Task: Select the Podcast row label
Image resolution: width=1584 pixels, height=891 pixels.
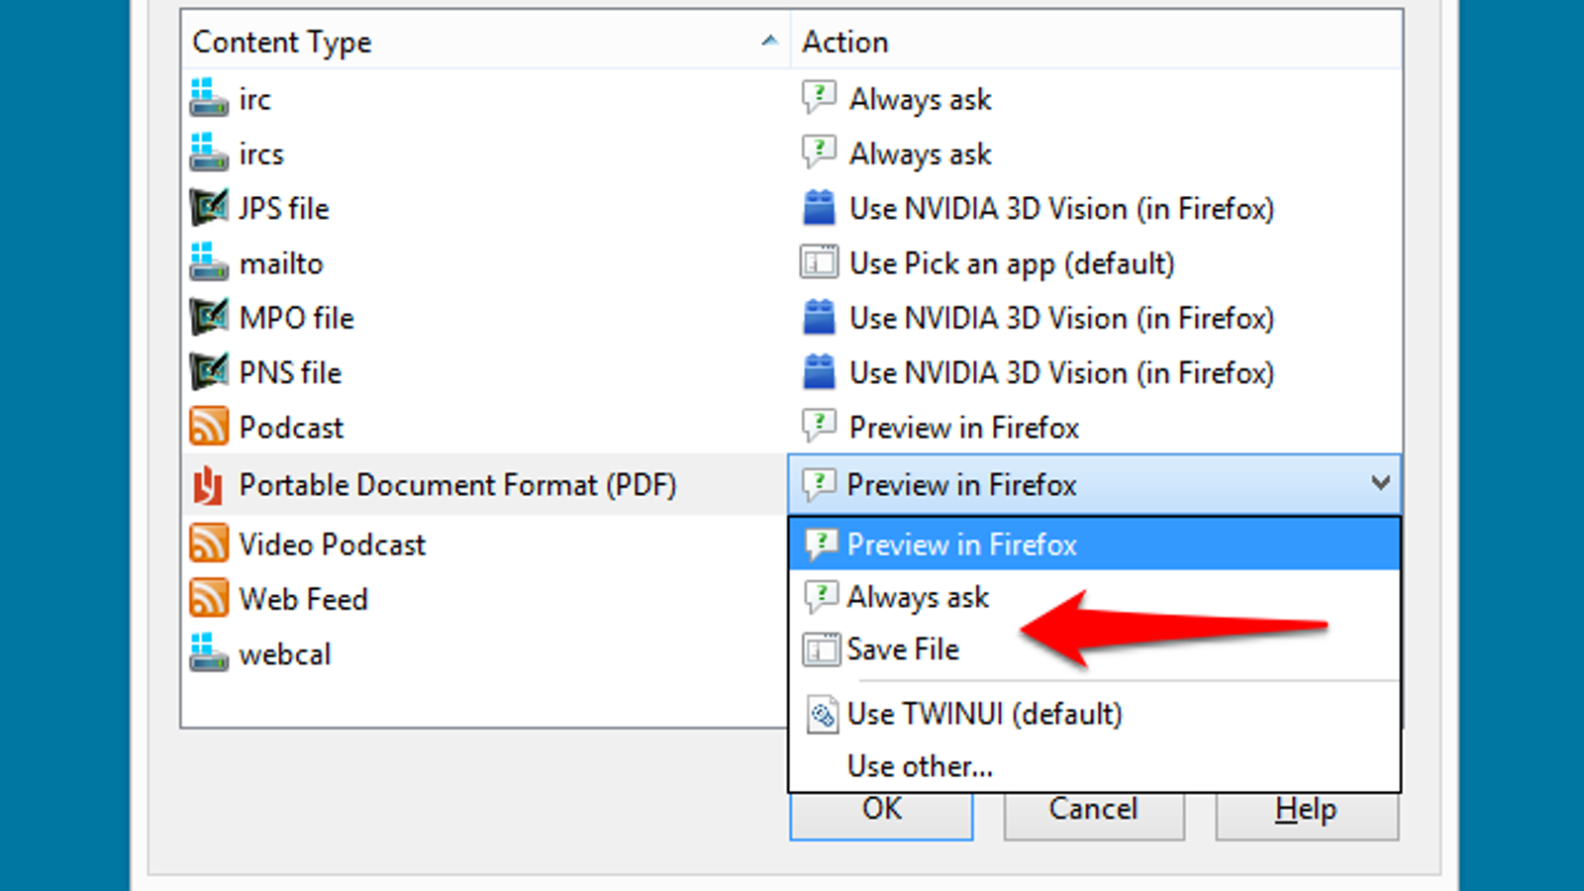Action: 291,428
